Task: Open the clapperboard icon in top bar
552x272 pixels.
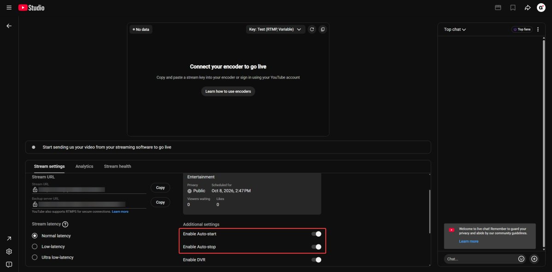Action: point(498,8)
